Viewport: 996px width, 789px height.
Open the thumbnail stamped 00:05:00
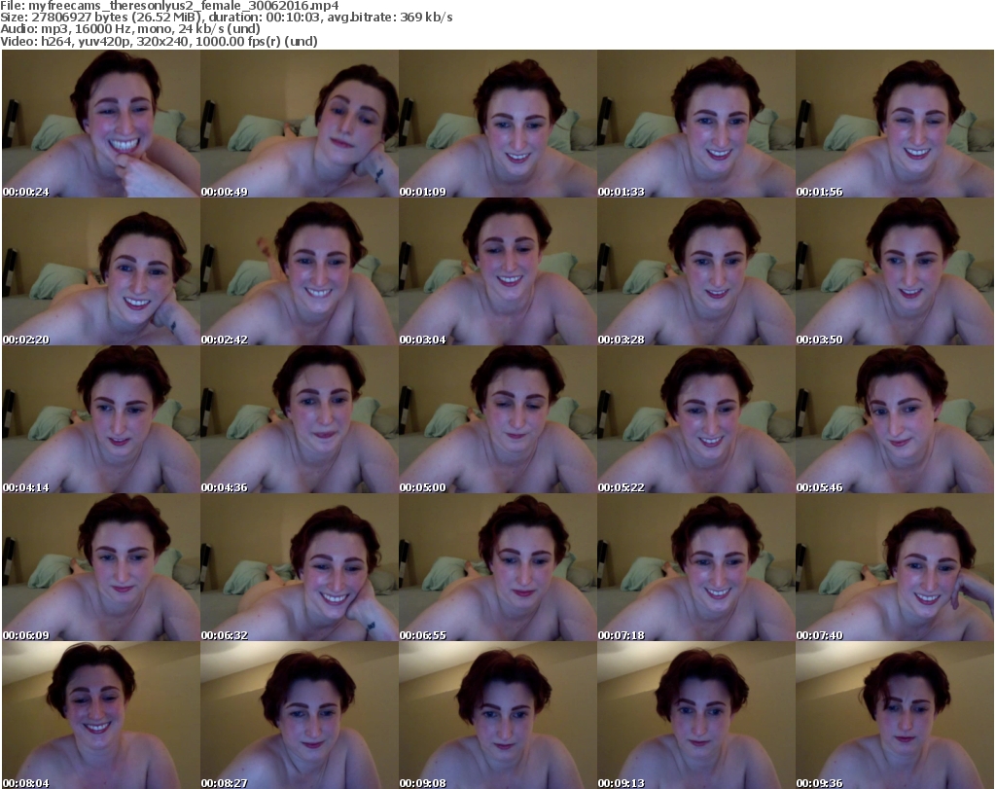[498, 420]
